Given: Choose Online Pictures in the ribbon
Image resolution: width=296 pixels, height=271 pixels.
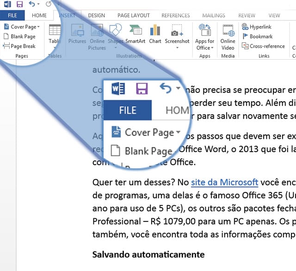Looking at the screenshot, I should (97, 37).
